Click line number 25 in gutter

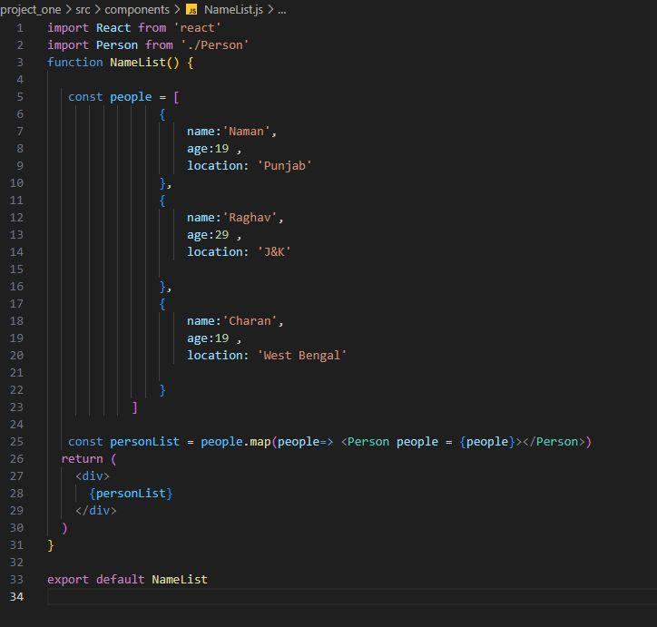point(16,442)
